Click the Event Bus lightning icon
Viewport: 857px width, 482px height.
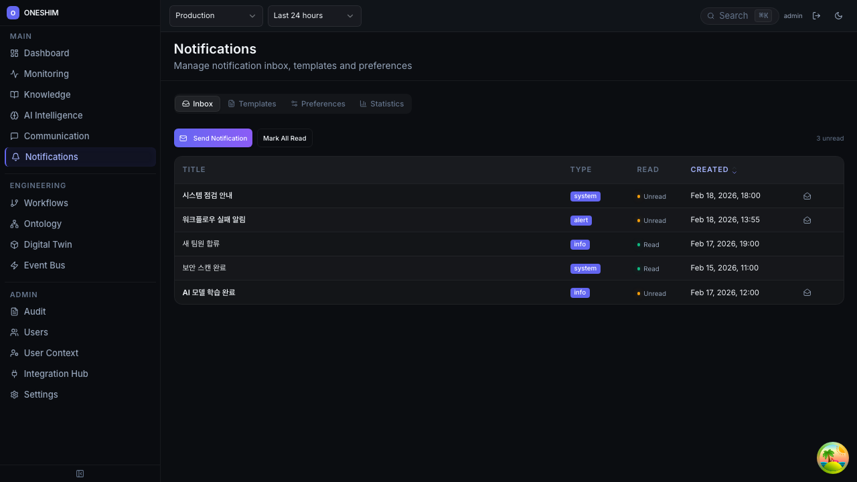(x=14, y=265)
